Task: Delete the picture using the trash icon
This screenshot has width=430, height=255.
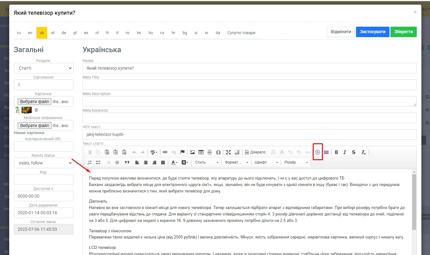Action: (36, 110)
